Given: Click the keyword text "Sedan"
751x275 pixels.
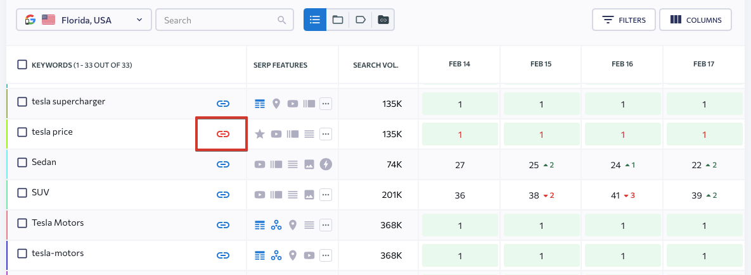Looking at the screenshot, I should tap(44, 162).
